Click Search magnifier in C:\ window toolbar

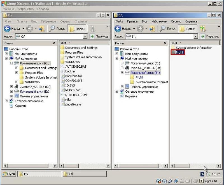pos(52,29)
